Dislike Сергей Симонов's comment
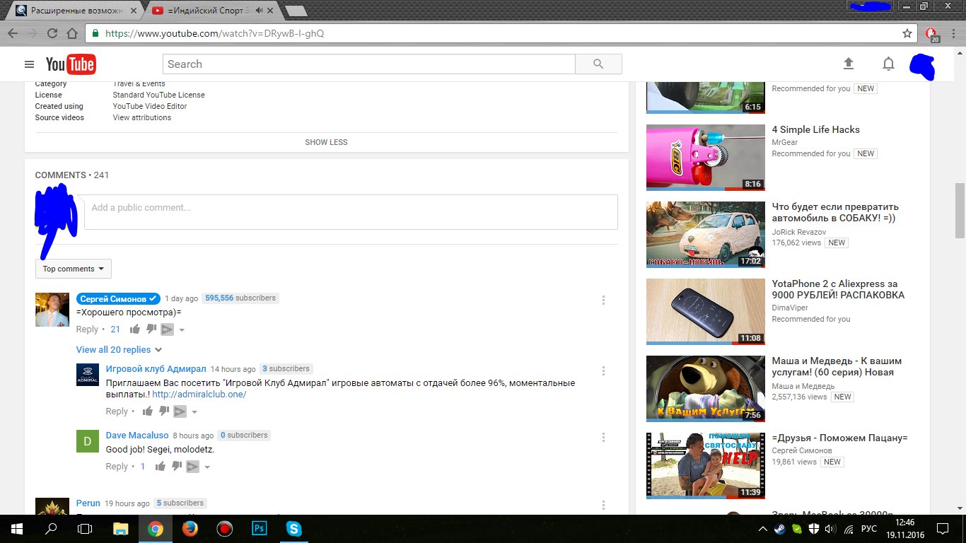Screen dimensions: 966x543 pos(151,329)
